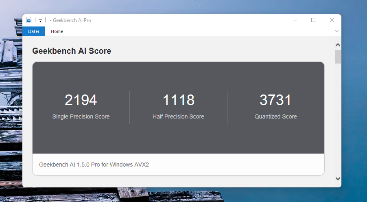Screen dimensions: 367x202
Task: Expand the ribbon with the chevron arrow
Action: click(x=337, y=31)
